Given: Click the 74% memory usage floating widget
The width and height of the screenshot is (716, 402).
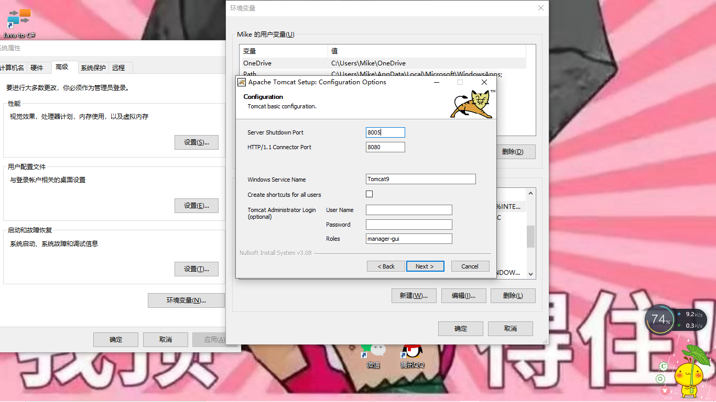Looking at the screenshot, I should [660, 319].
